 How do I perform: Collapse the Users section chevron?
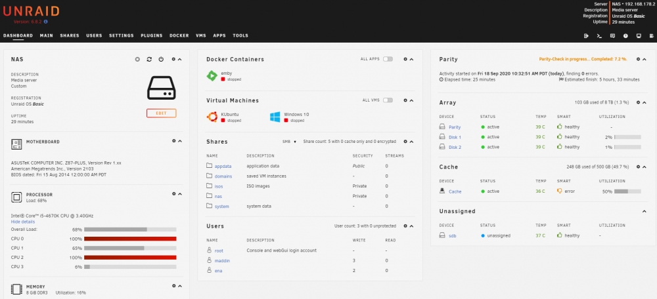coord(411,226)
